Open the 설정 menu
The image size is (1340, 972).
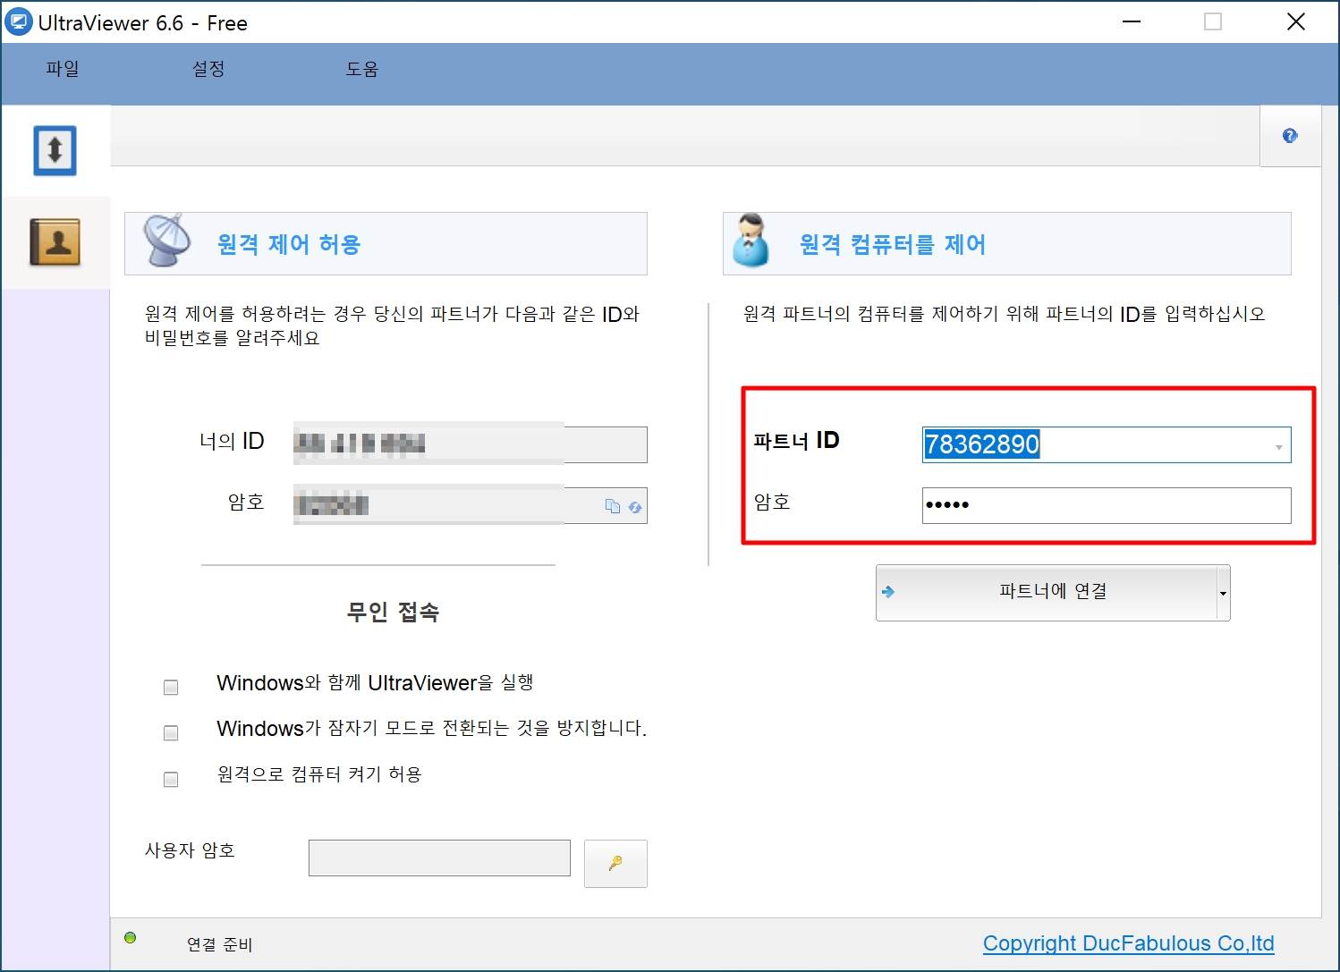(208, 68)
